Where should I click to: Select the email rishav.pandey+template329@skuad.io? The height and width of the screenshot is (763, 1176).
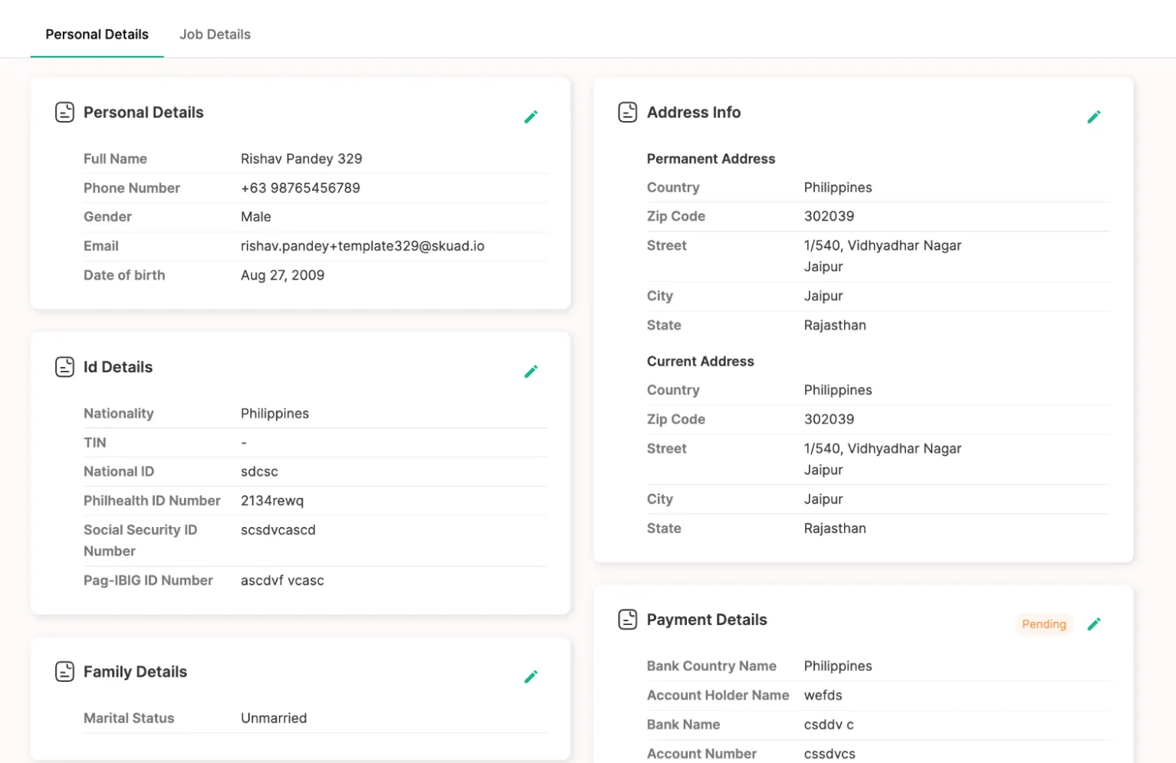pos(363,246)
